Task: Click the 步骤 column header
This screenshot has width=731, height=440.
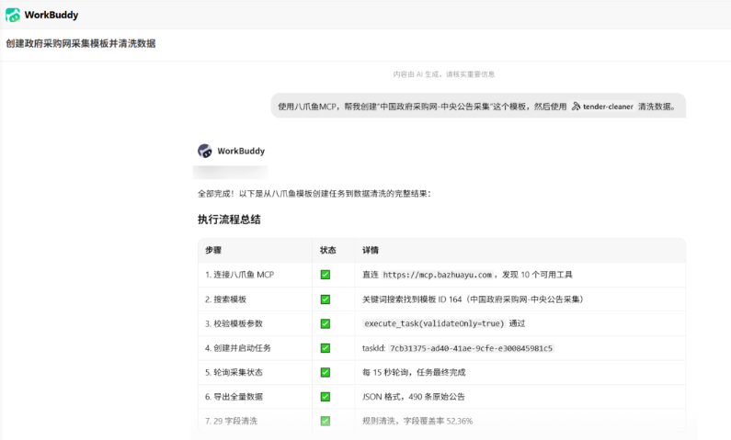Action: [213, 251]
